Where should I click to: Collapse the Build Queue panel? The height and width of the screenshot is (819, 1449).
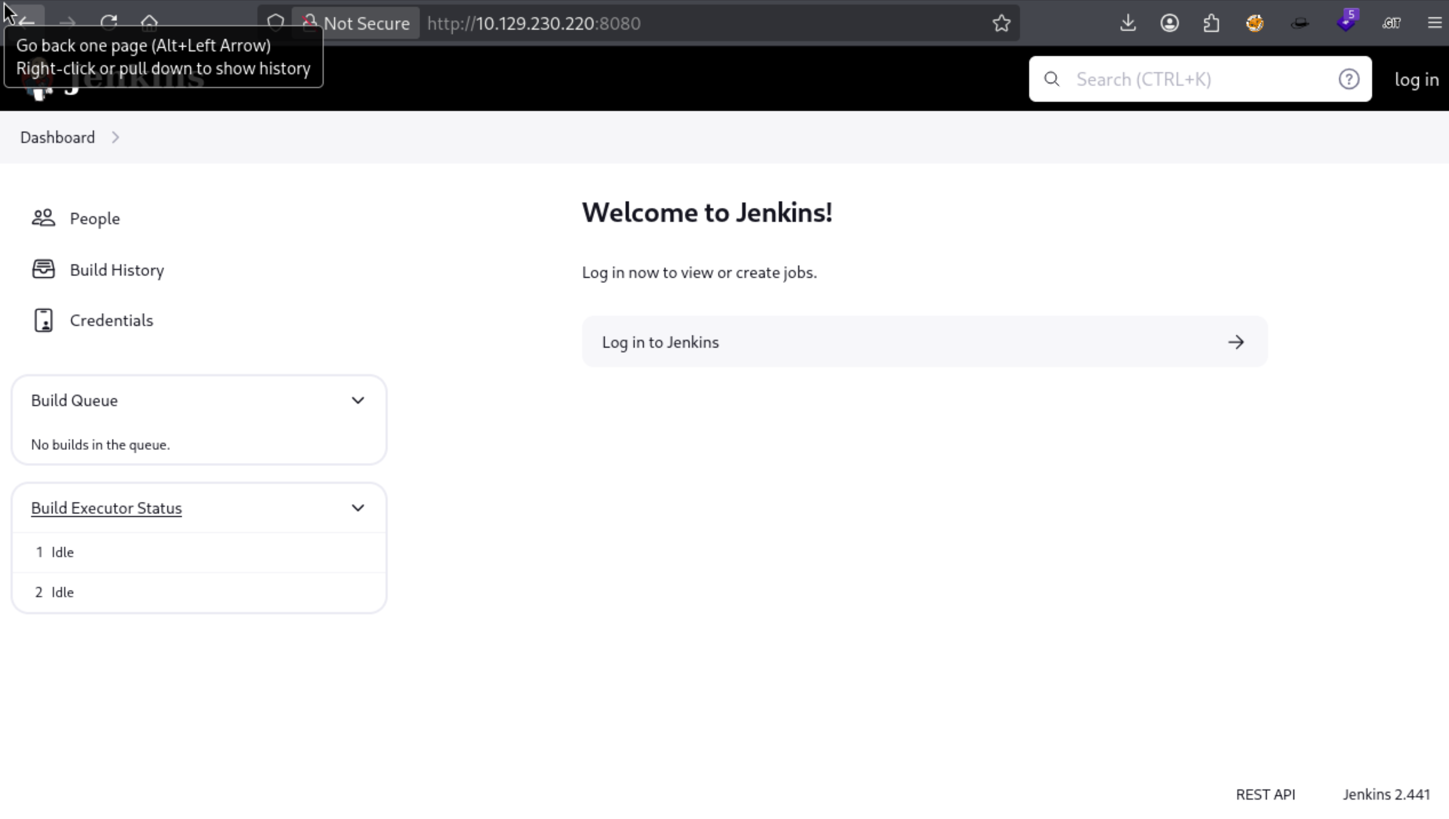358,400
